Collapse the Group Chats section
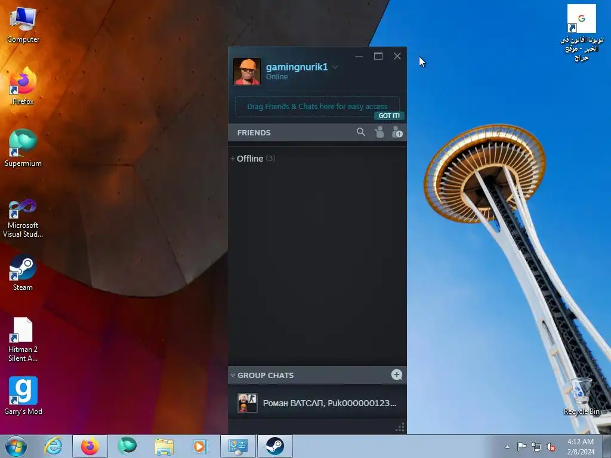Image resolution: width=611 pixels, height=458 pixels. point(233,375)
